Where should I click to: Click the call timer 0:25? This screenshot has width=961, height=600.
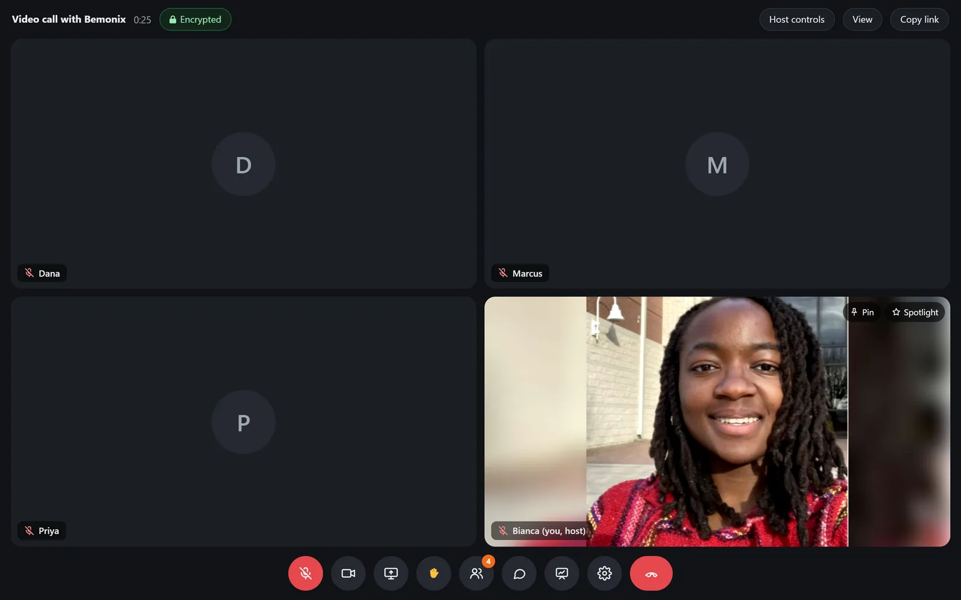coord(142,20)
